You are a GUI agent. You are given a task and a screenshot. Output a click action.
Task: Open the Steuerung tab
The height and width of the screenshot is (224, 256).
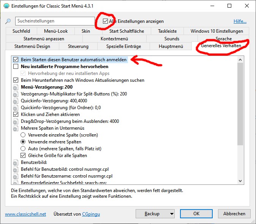78,46
